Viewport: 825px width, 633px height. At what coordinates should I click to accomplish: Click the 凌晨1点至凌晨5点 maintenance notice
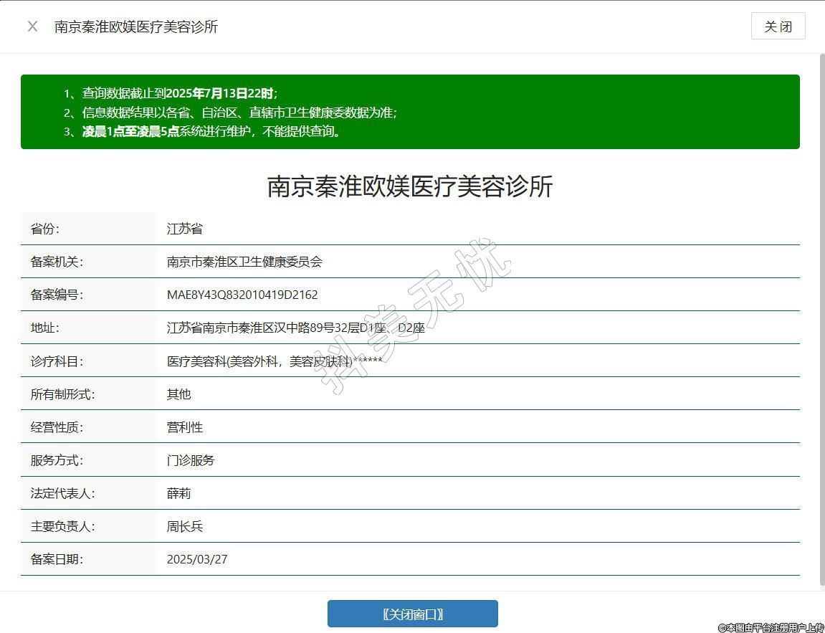[213, 131]
